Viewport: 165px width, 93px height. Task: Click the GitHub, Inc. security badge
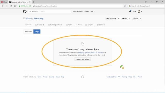point(25,6)
